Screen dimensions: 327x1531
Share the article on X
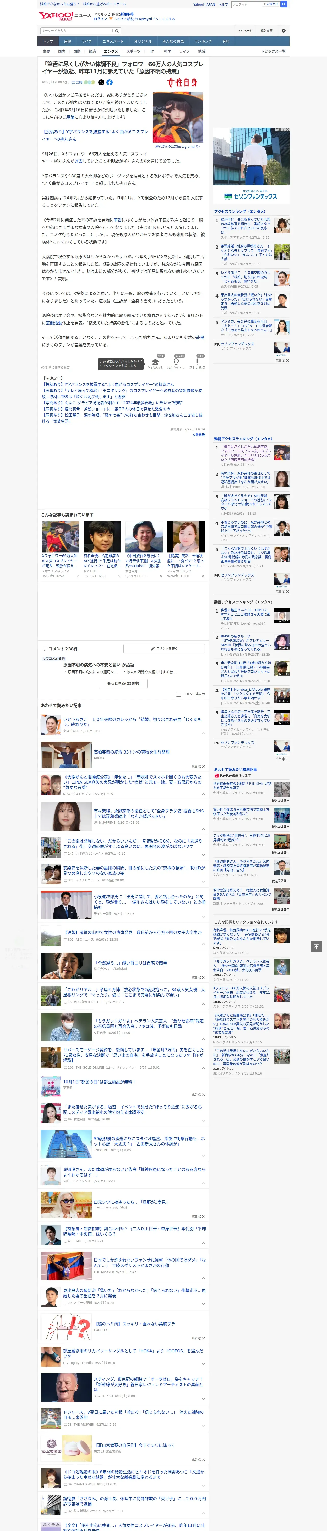coord(101,83)
